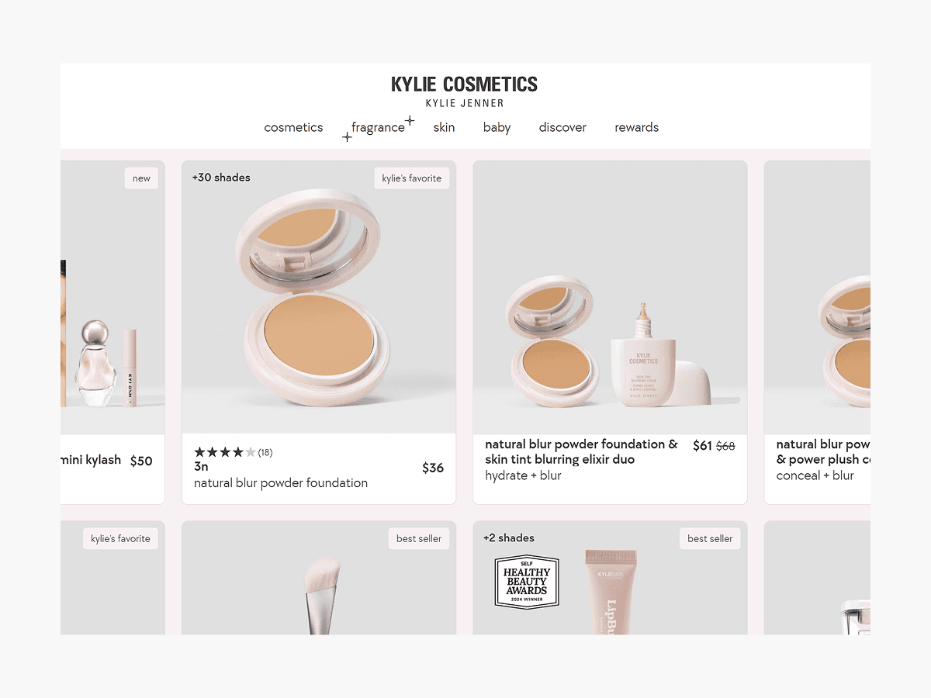Viewport: 931px width, 698px height.
Task: Click the hydrate + blur subtitle
Action: (523, 475)
